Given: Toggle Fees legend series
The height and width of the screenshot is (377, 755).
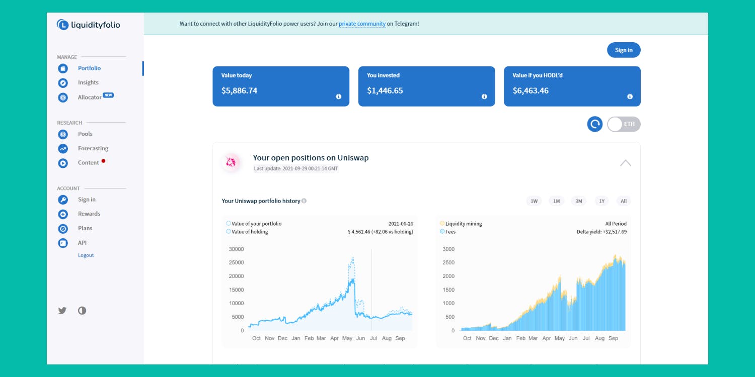Looking at the screenshot, I should point(447,232).
